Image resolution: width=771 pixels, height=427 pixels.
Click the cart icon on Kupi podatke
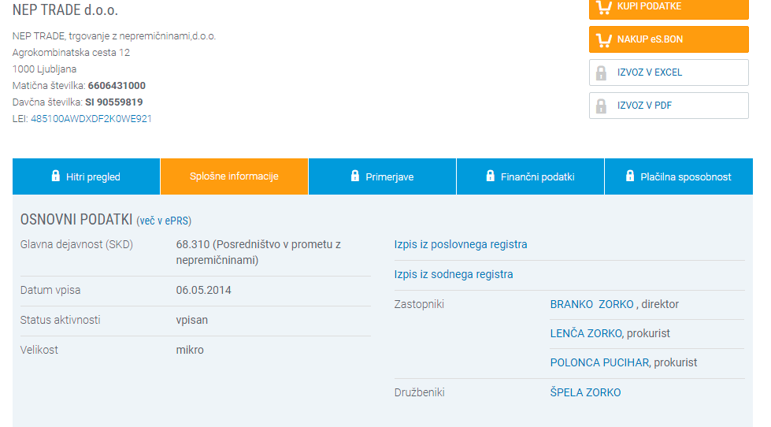click(604, 7)
